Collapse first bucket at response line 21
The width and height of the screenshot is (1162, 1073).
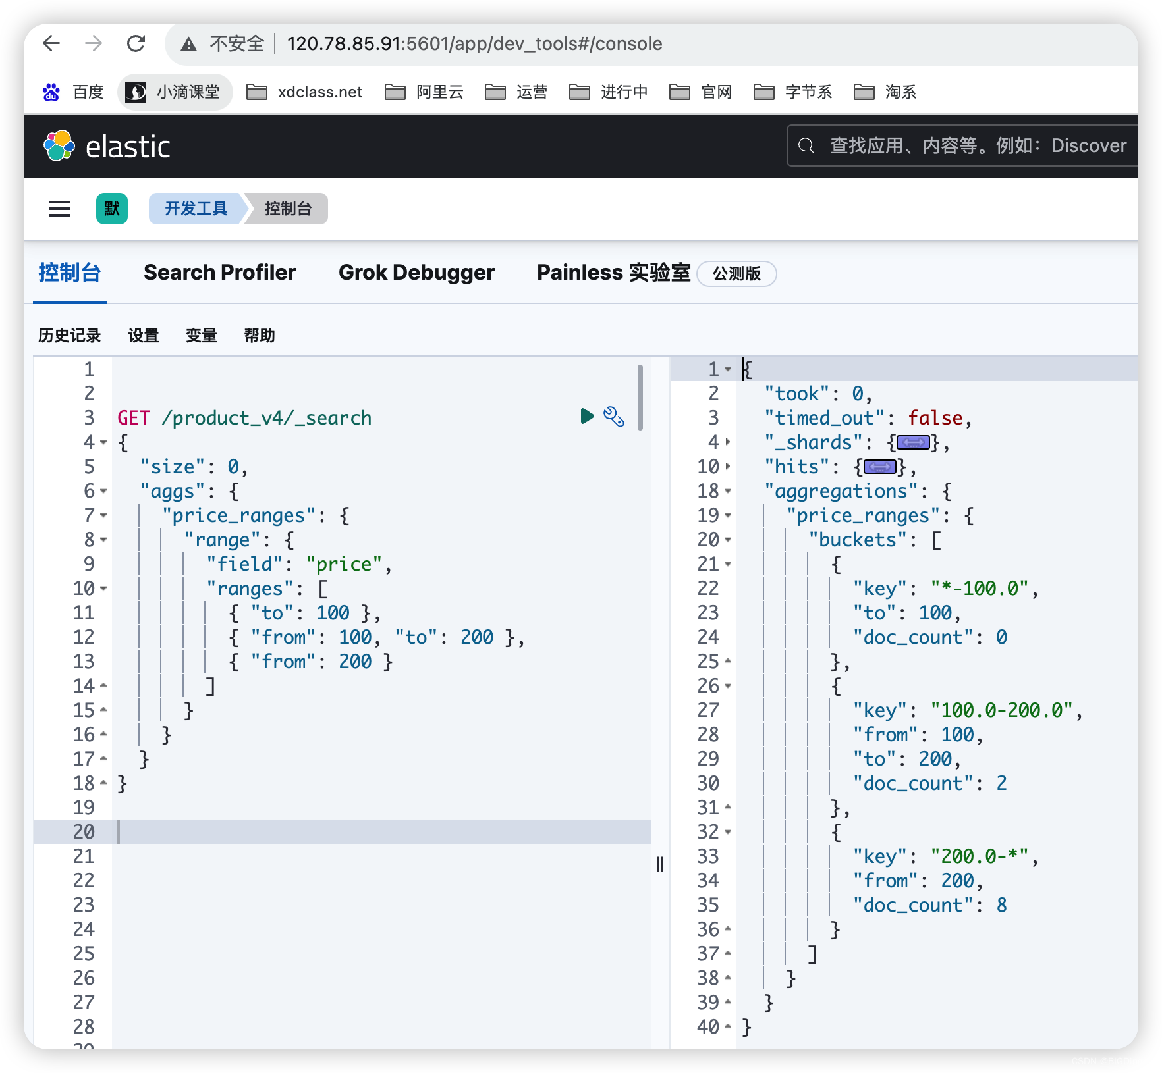pyautogui.click(x=728, y=564)
